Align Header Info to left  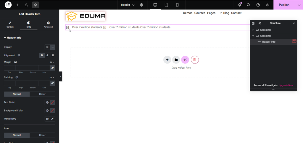(42, 55)
